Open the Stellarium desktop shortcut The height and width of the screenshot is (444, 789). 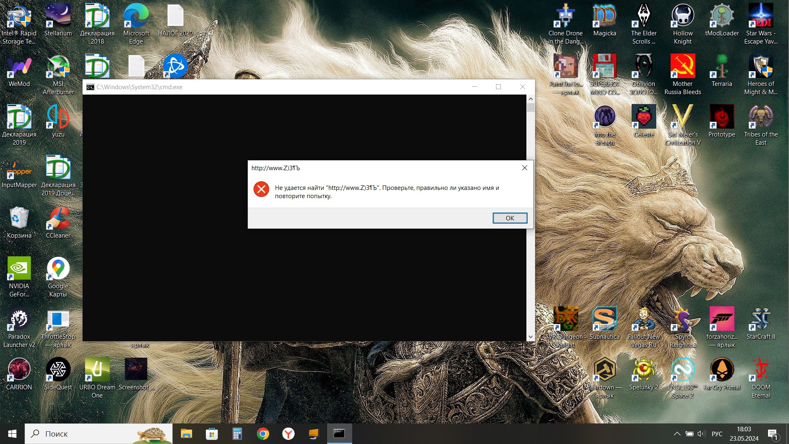pyautogui.click(x=58, y=21)
